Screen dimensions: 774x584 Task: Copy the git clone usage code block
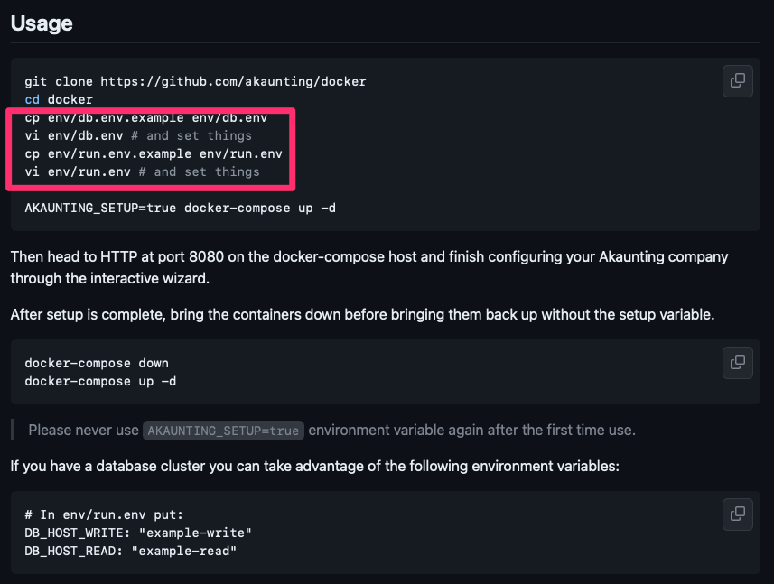738,81
